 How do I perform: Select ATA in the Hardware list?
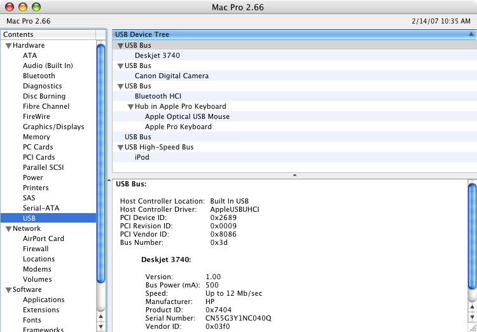click(x=30, y=55)
